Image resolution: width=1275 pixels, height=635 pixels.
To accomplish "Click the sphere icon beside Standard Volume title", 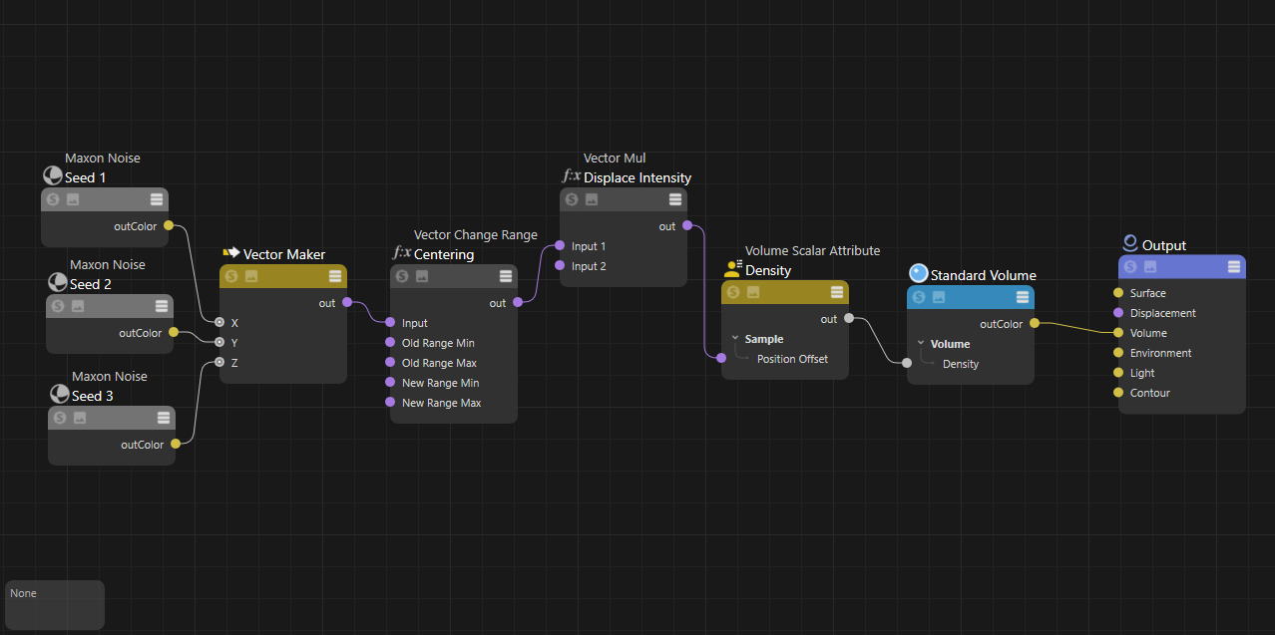I will (x=918, y=274).
